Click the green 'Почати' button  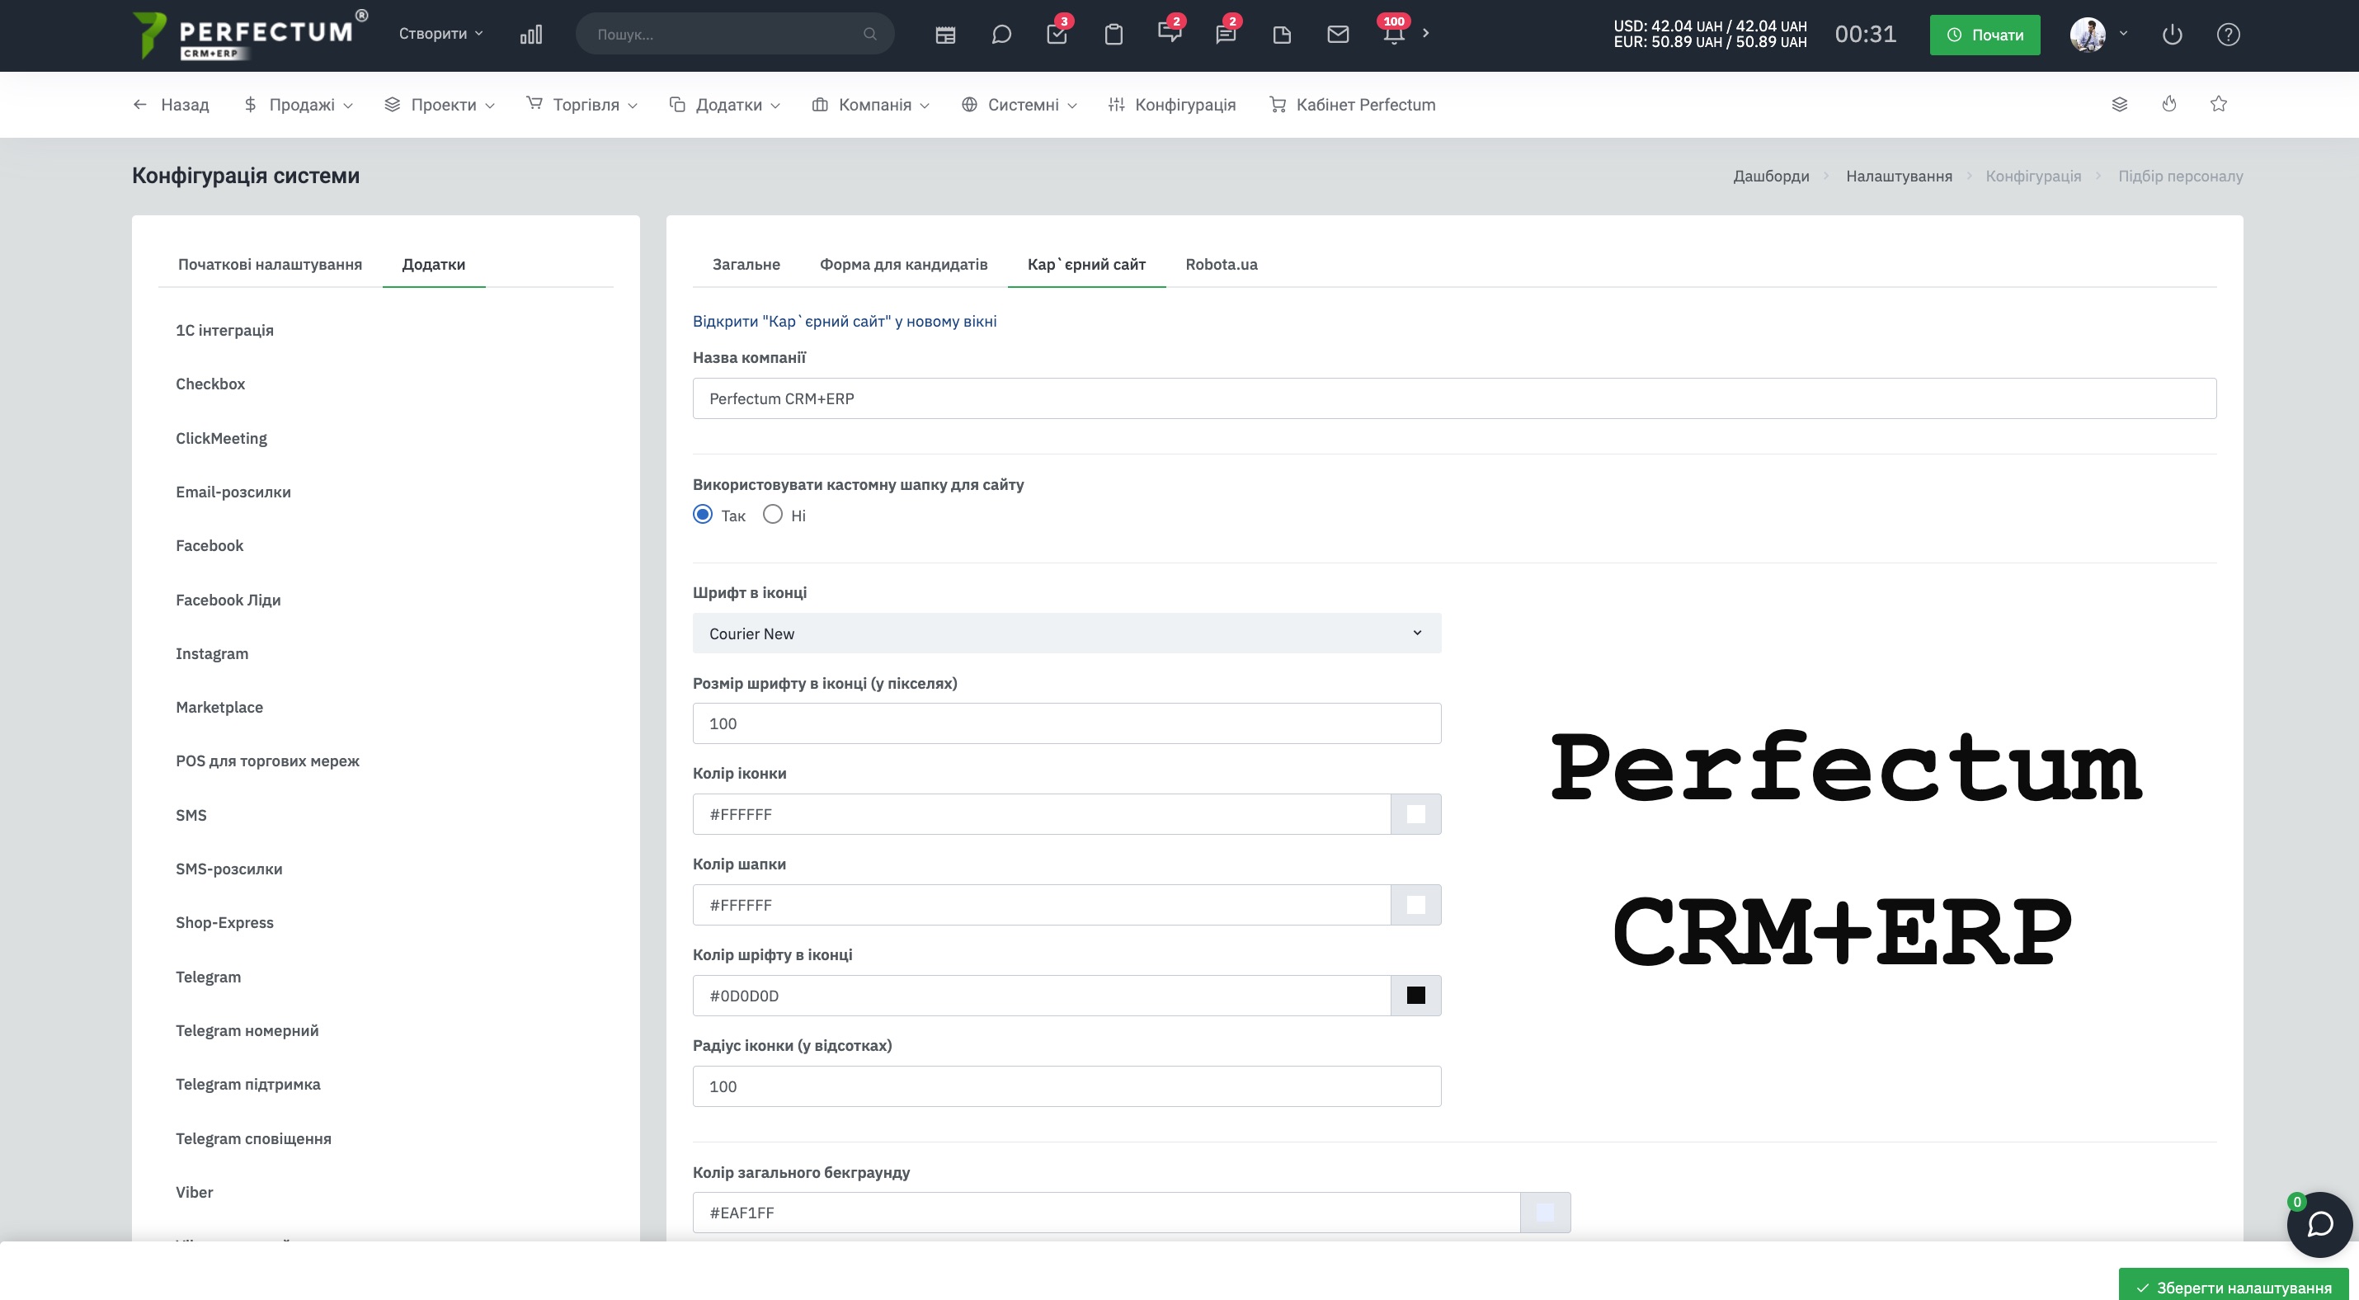coord(1985,35)
